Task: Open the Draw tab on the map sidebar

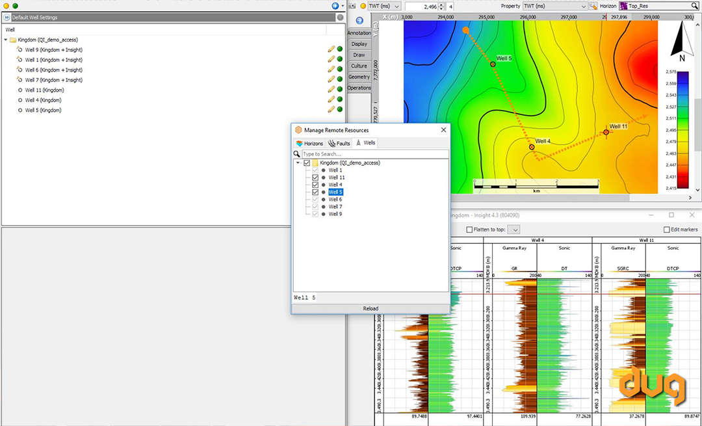Action: click(x=359, y=55)
